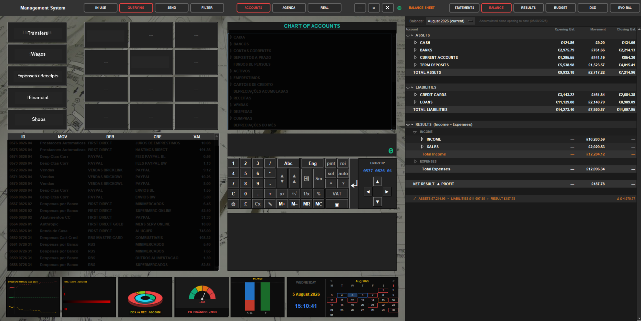Click the pencil edit key on keypad

[270, 204]
